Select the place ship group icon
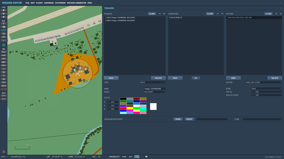This screenshot has height=159, width=284. click(x=4, y=59)
